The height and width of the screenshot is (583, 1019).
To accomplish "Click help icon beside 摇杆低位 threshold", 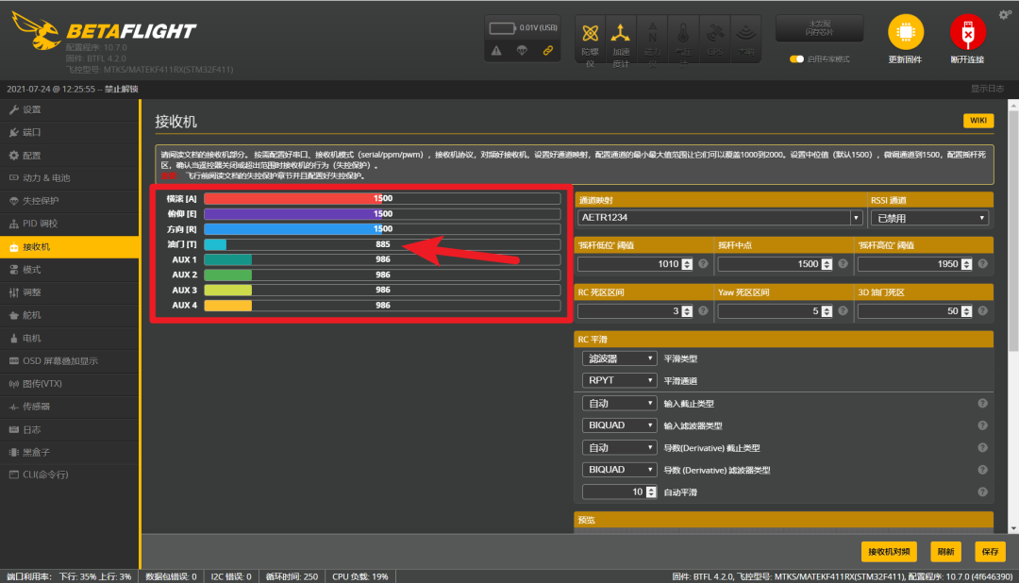I will click(703, 264).
